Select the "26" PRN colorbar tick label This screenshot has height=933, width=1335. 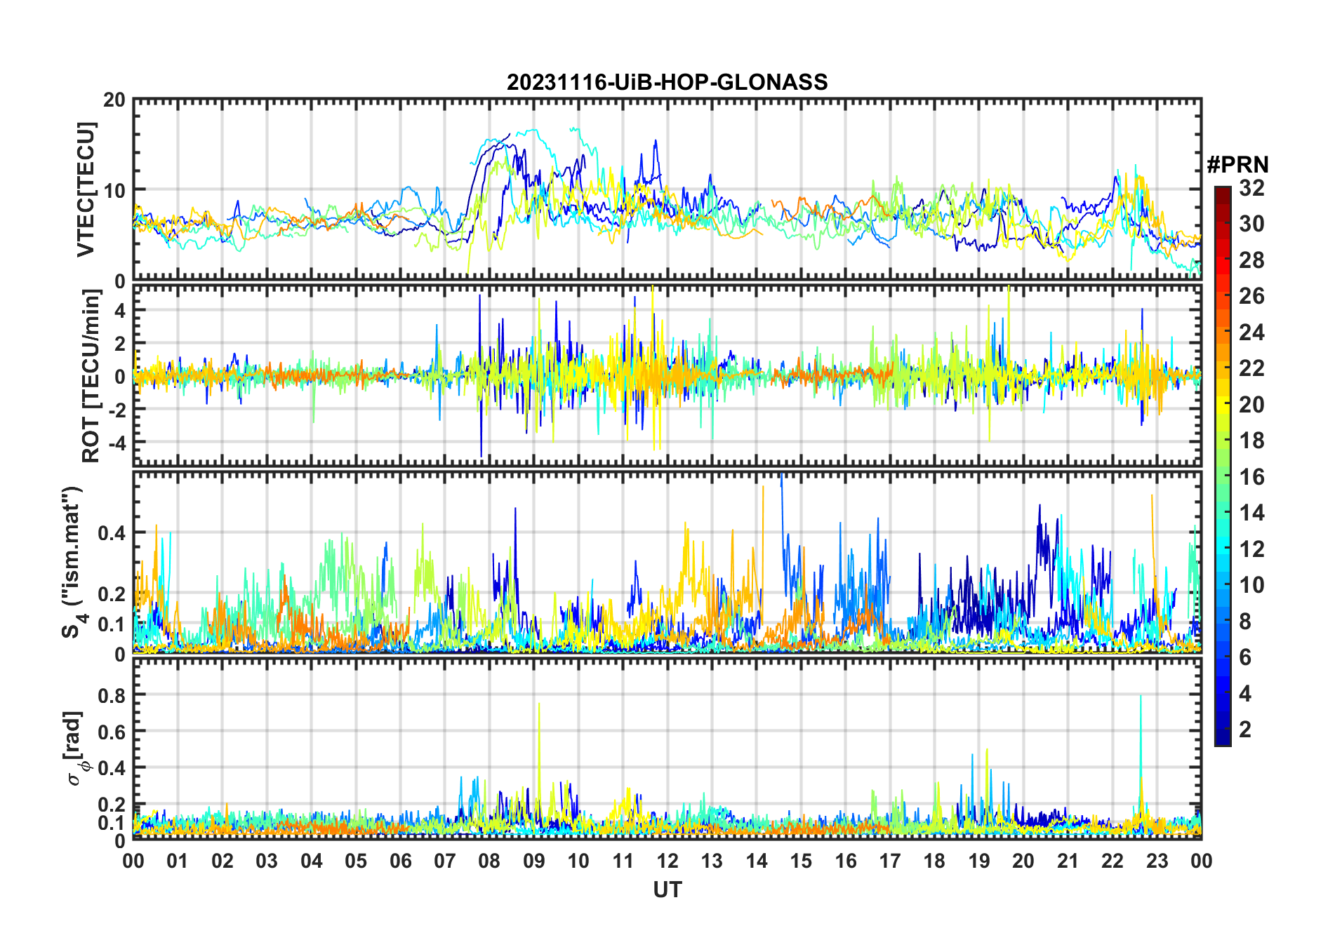tap(1252, 296)
